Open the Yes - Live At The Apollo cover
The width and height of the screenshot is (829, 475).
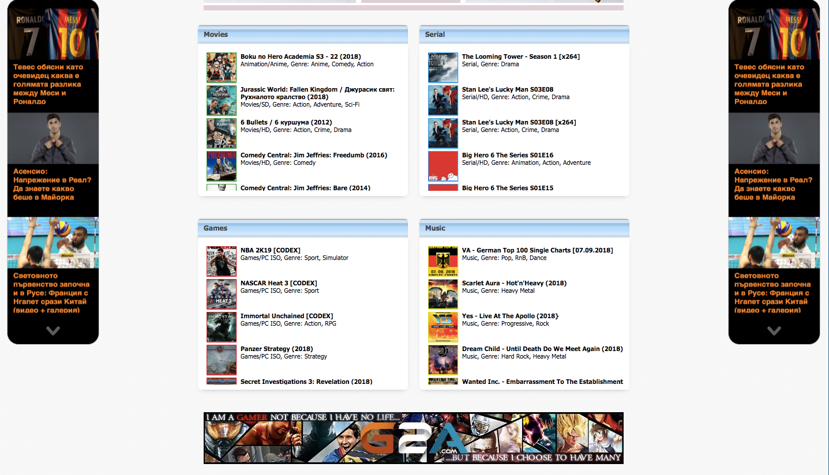443,327
